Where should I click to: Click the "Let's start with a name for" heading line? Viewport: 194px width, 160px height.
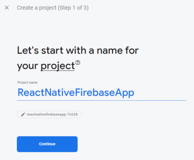coord(78,50)
